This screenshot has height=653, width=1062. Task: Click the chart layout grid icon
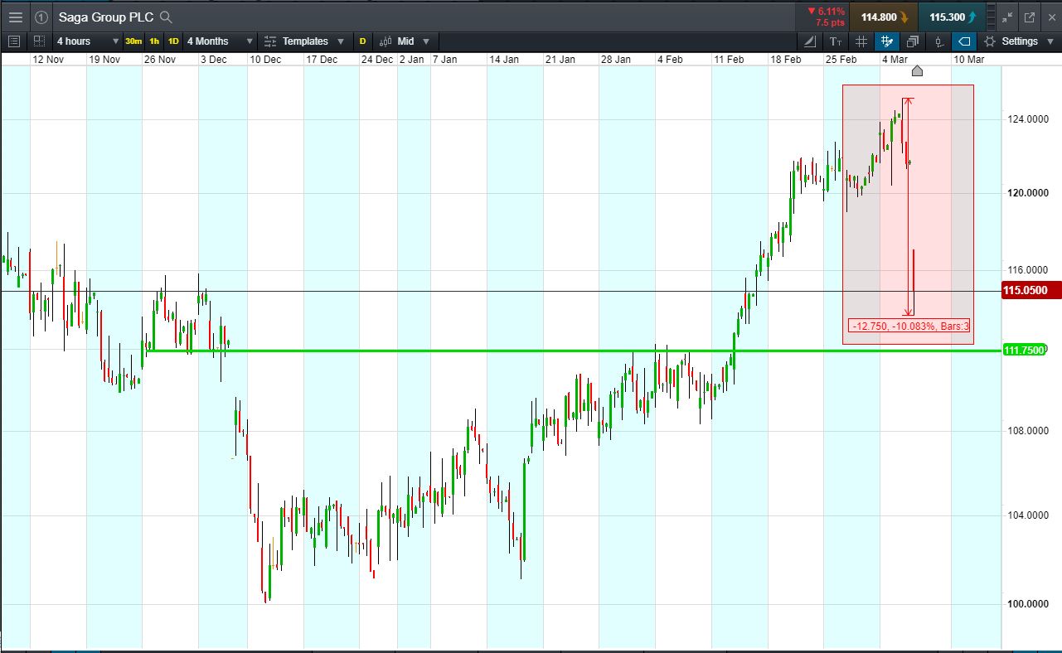tap(39, 41)
